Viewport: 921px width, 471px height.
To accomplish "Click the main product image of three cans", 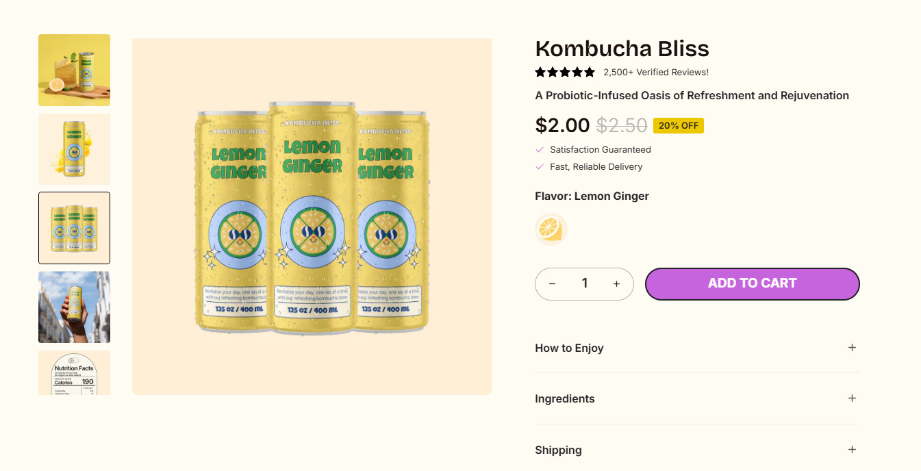I will [x=312, y=216].
